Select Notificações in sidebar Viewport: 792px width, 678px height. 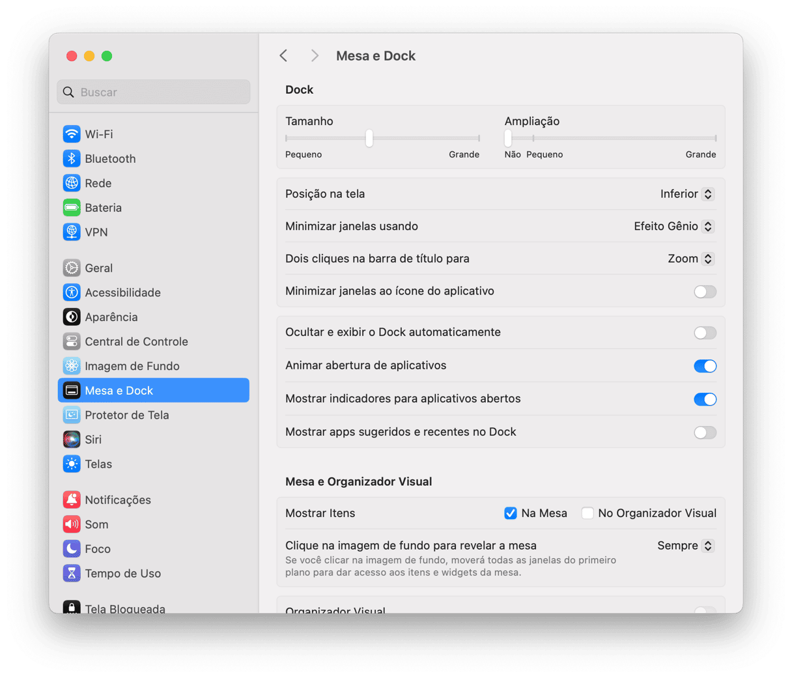[x=154, y=500]
